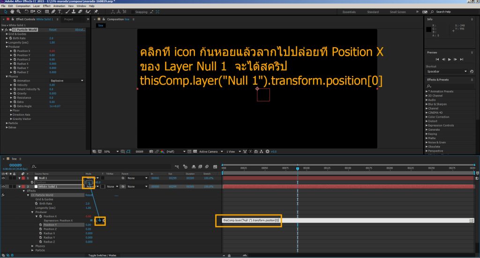Select the Zoom tool magnifier icon

[18, 11]
